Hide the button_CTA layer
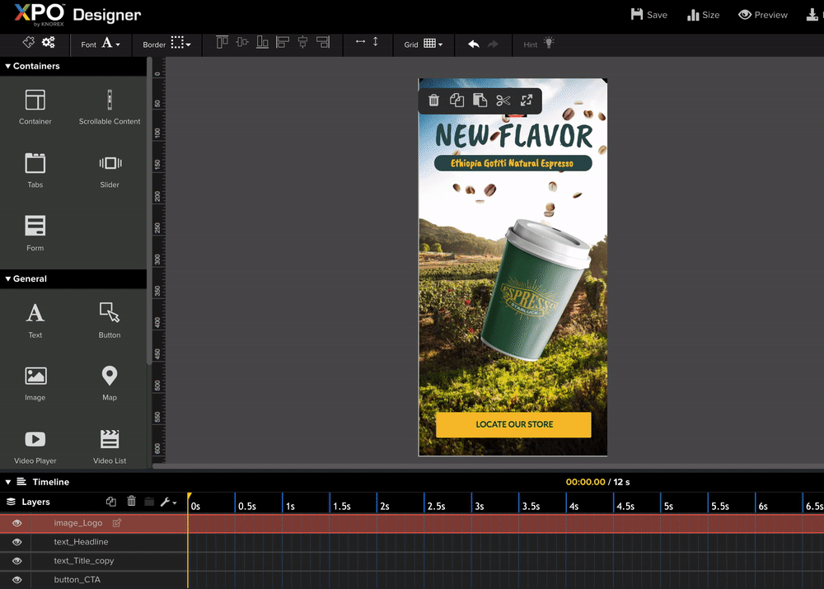Image resolution: width=824 pixels, height=589 pixels. point(16,580)
